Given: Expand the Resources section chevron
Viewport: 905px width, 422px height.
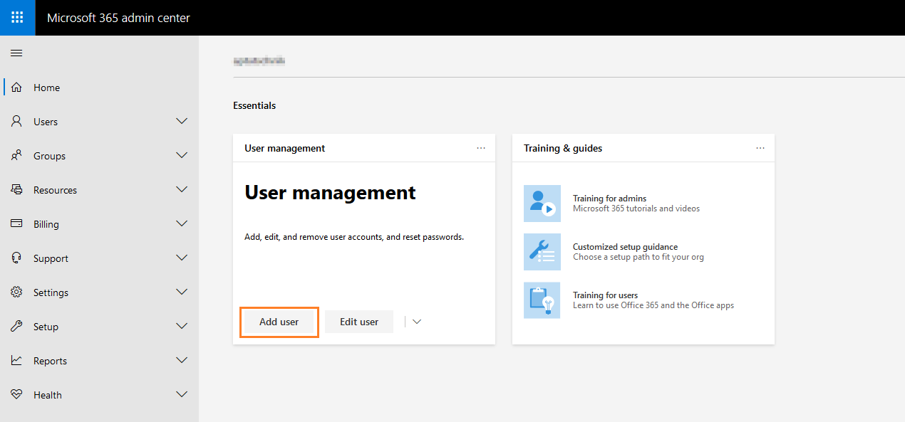Looking at the screenshot, I should click(182, 190).
